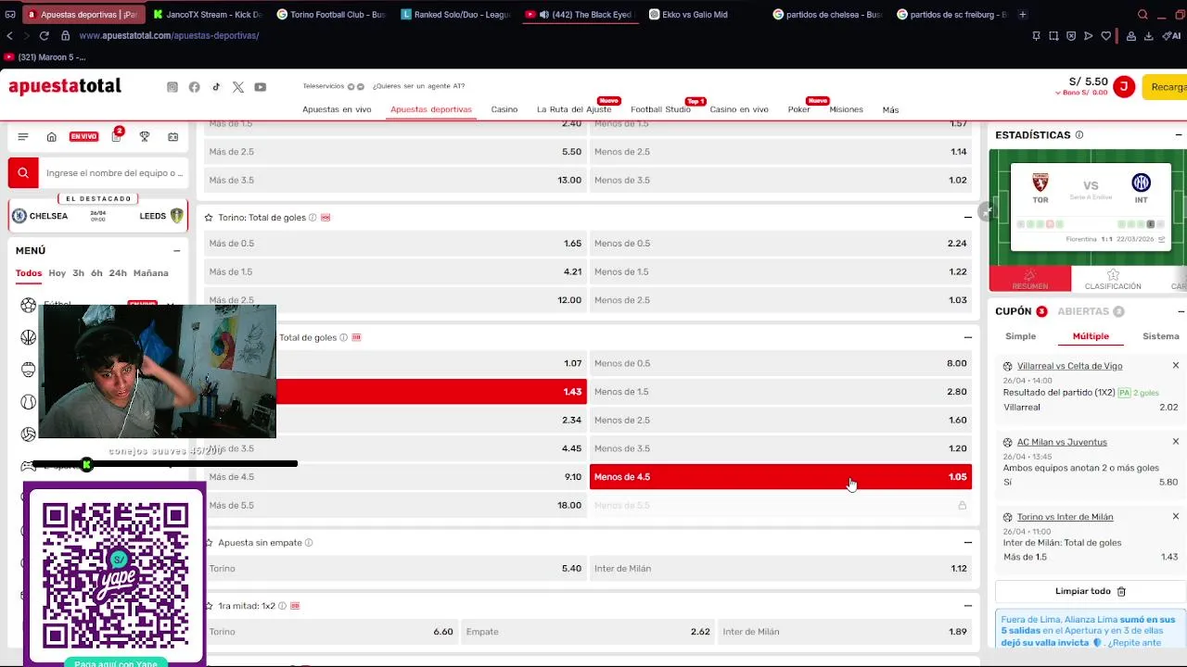Open the Poker menu item
1187x667 pixels.
pyautogui.click(x=798, y=109)
